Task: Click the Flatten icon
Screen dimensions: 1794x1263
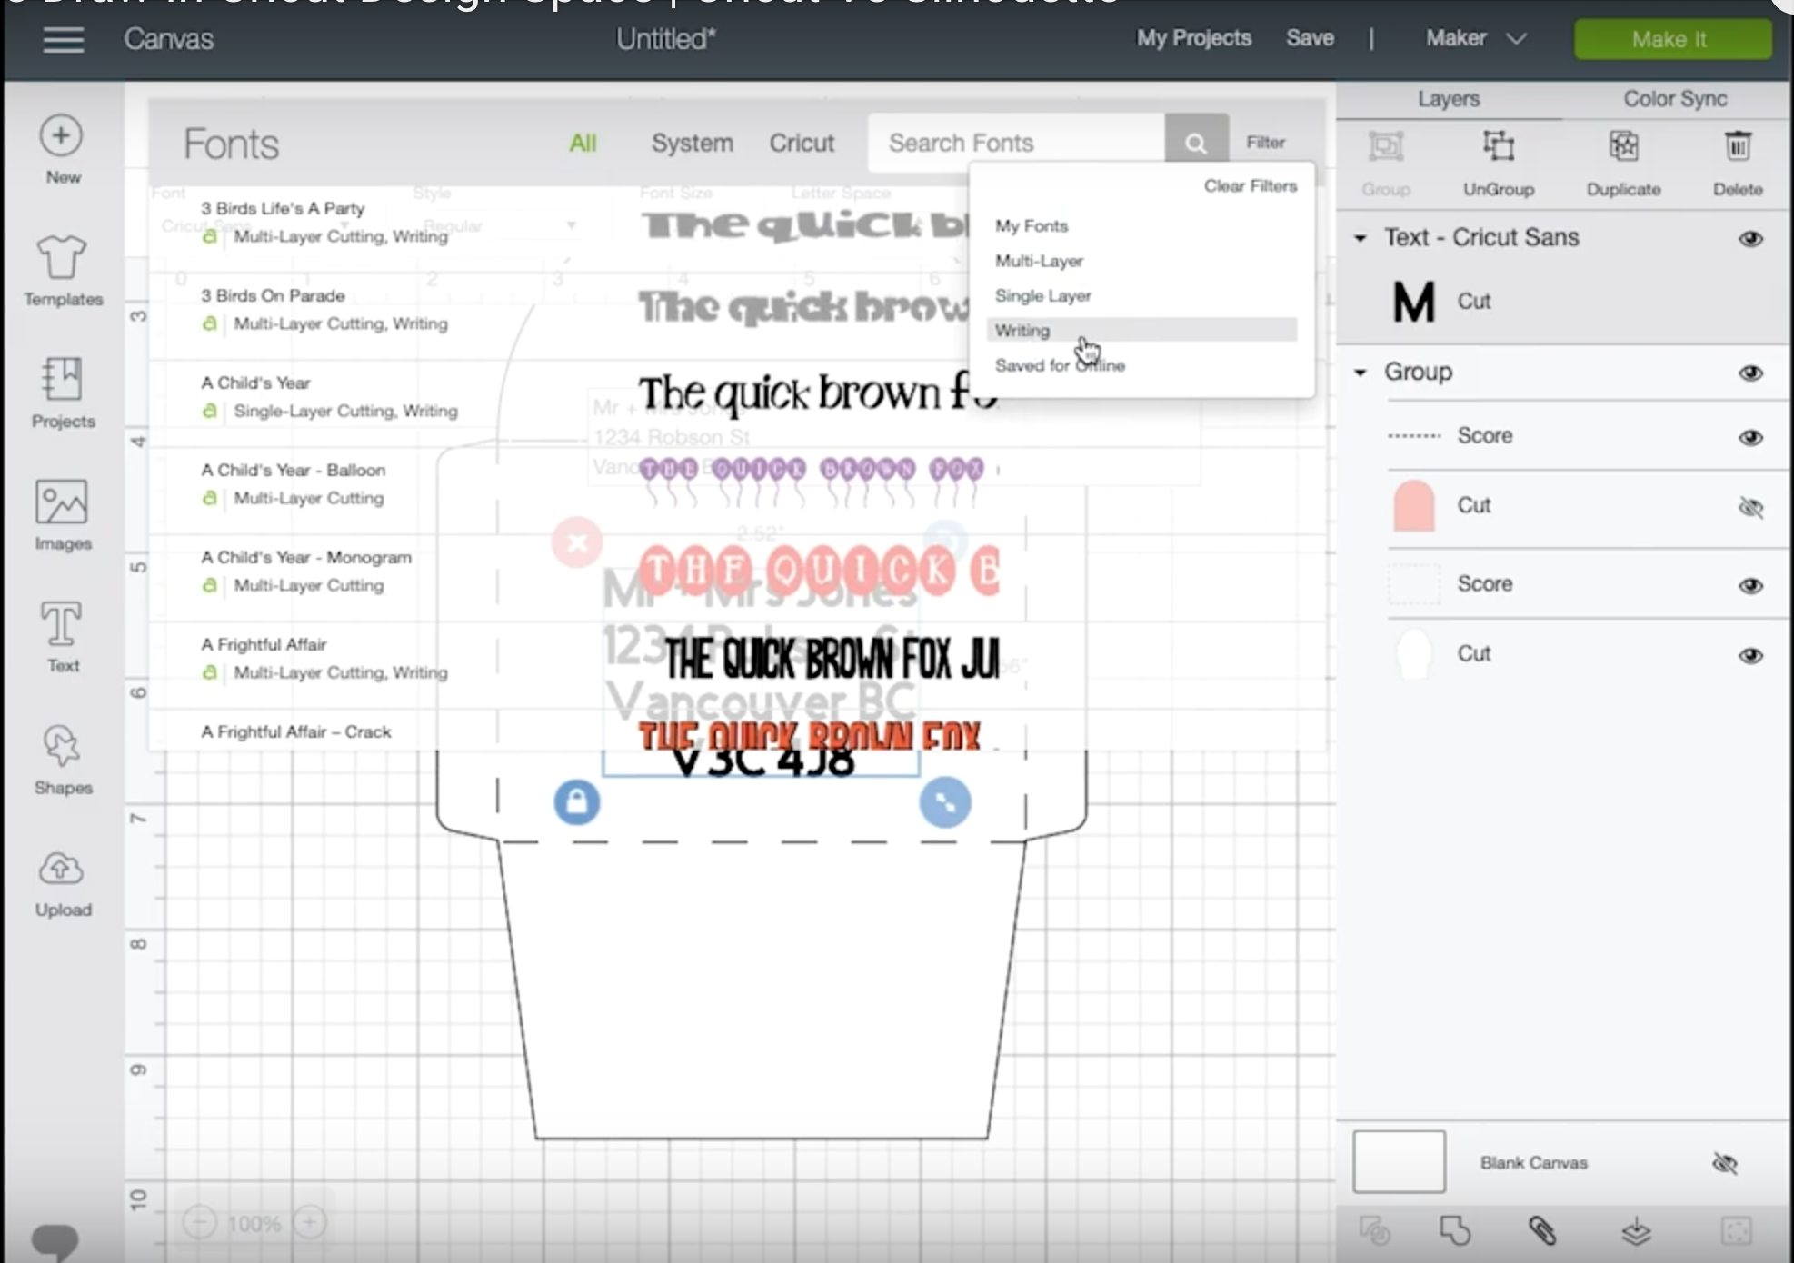Action: pos(1636,1231)
